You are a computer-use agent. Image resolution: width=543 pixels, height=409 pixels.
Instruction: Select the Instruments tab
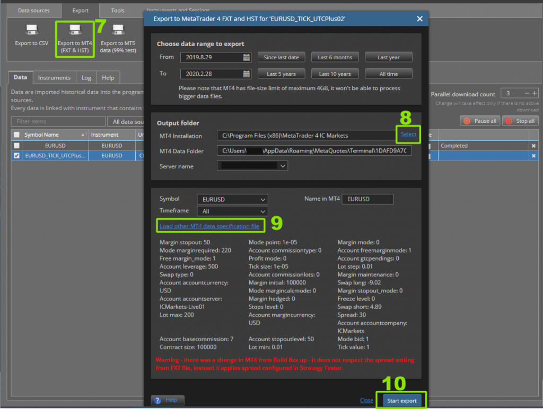(55, 78)
